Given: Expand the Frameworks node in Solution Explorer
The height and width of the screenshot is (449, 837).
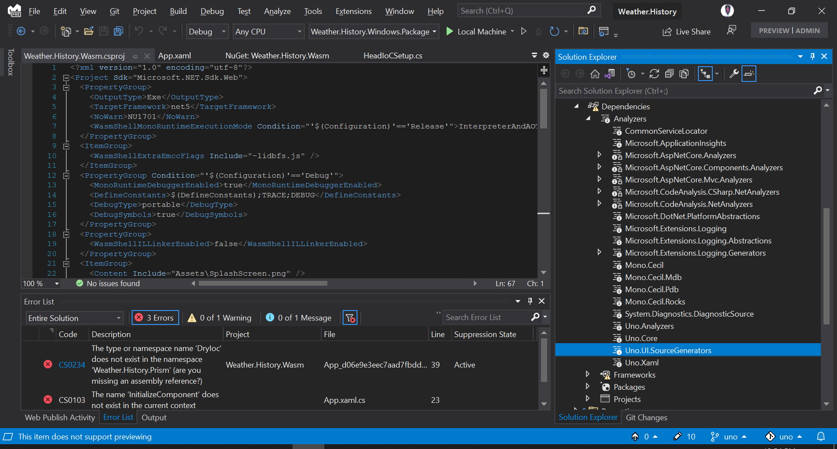Looking at the screenshot, I should [x=588, y=375].
